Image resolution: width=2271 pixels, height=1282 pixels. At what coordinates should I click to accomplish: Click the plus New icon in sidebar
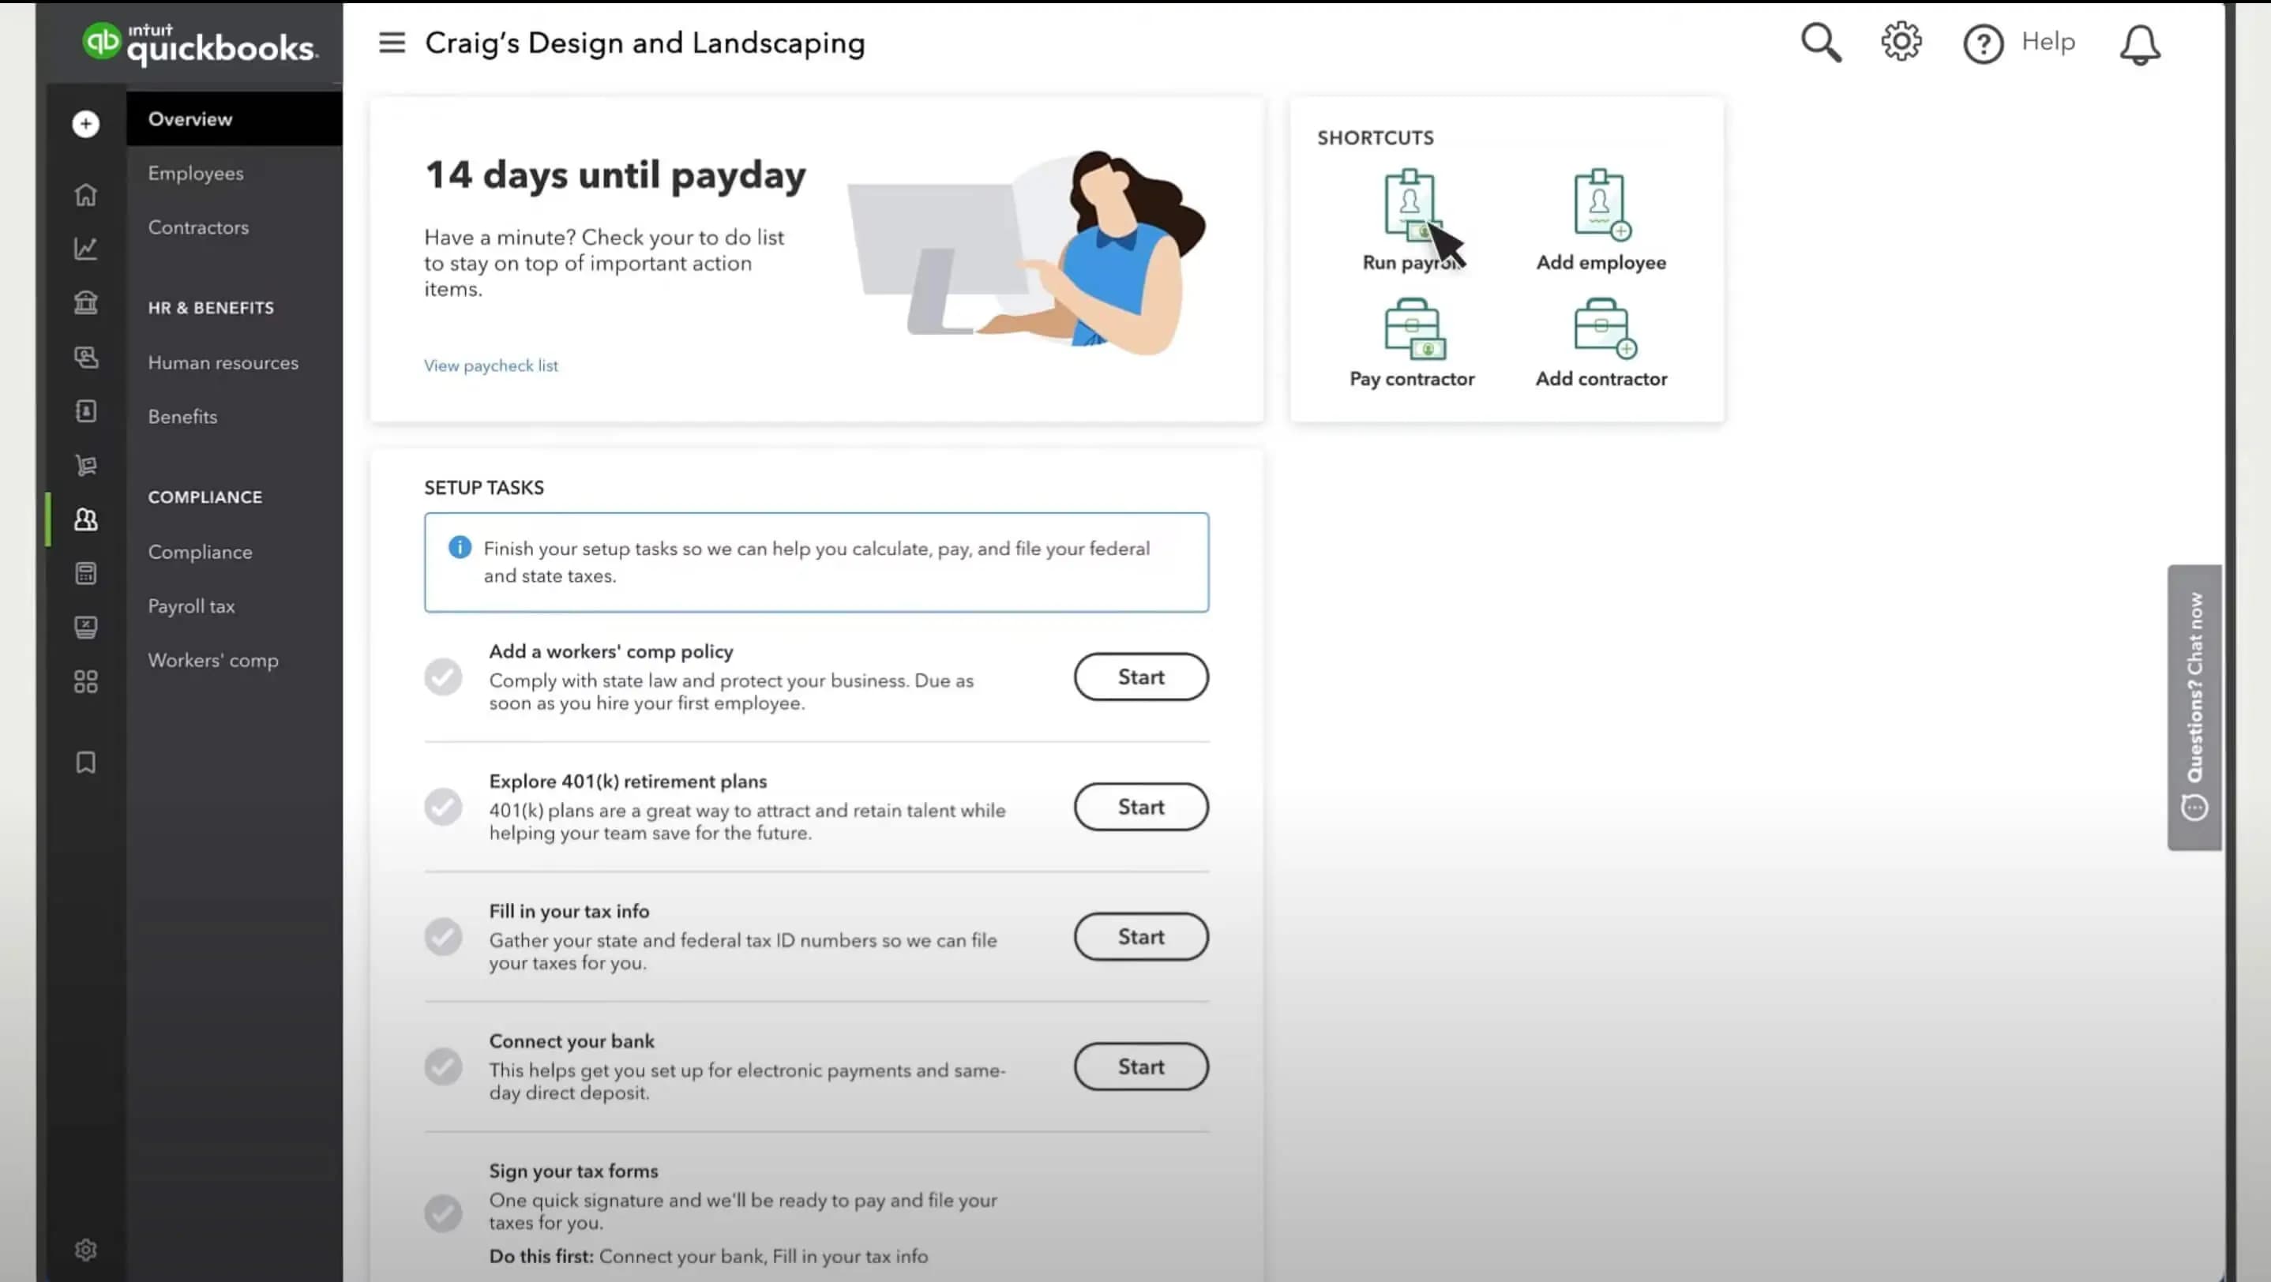(x=85, y=124)
